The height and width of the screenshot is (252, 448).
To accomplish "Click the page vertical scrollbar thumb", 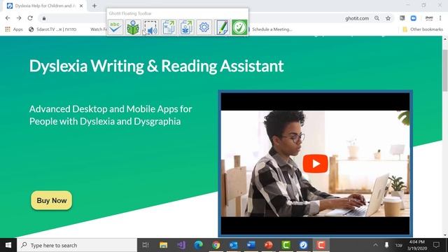I will 445,70.
